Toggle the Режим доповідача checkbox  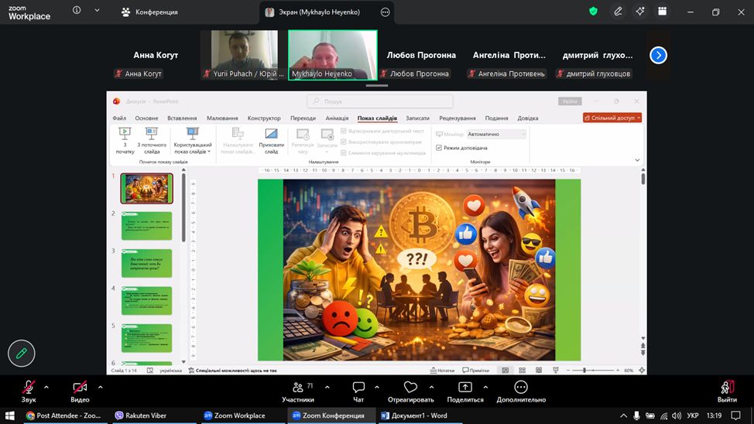click(x=439, y=147)
